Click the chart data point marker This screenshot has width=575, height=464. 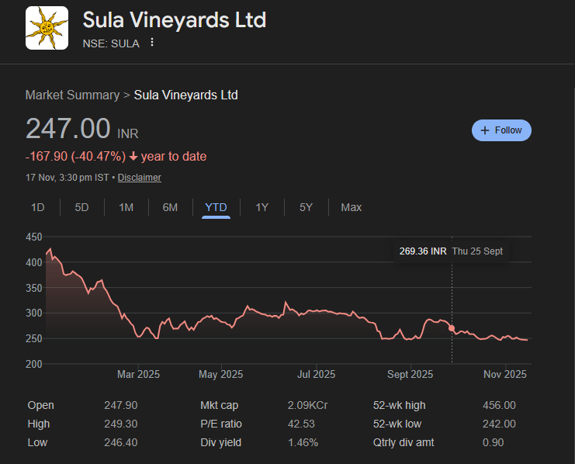[x=452, y=328]
